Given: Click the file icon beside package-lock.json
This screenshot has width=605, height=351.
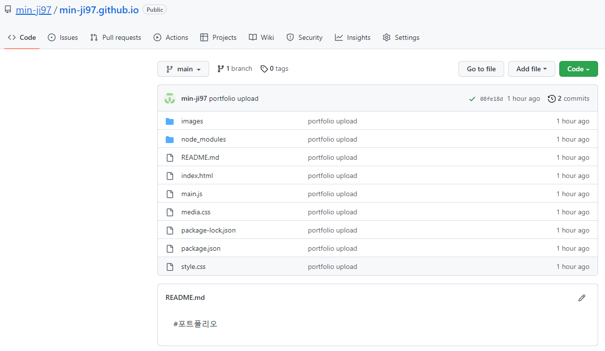Looking at the screenshot, I should [x=170, y=231].
